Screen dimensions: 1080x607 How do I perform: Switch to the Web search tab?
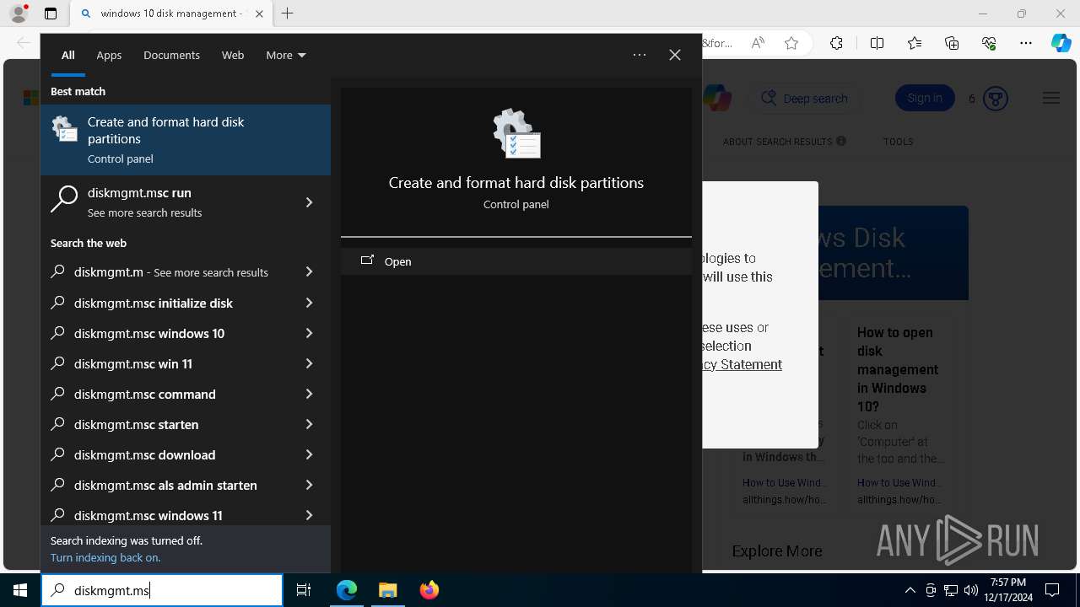pyautogui.click(x=233, y=55)
